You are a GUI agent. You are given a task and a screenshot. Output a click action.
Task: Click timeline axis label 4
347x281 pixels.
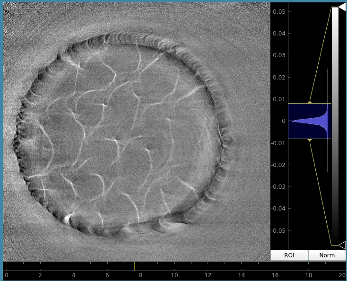(74, 275)
